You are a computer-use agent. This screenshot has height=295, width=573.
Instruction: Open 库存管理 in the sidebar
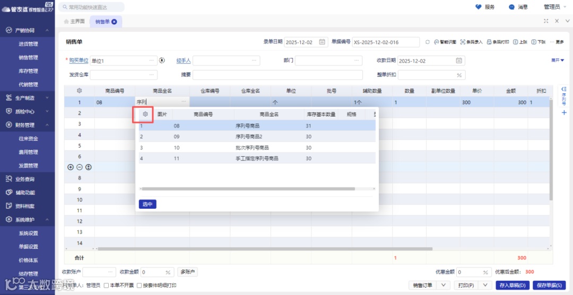click(29, 71)
